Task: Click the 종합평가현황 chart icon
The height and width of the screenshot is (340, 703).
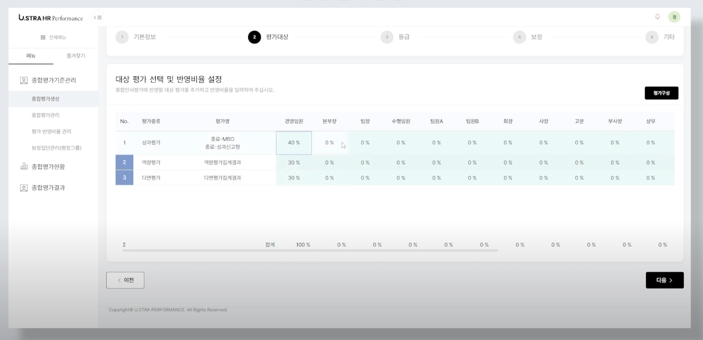Action: coord(24,167)
